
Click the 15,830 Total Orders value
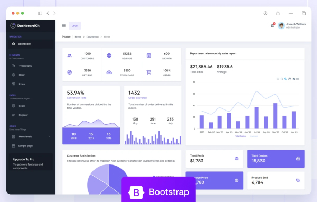coord(258,161)
